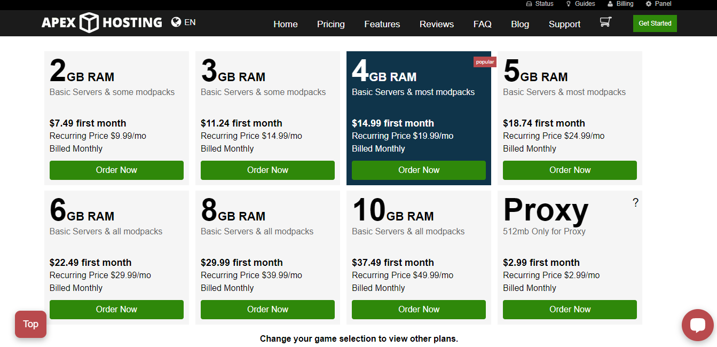Click the $2.99 first month price
717x347 pixels.
pyautogui.click(x=541, y=263)
